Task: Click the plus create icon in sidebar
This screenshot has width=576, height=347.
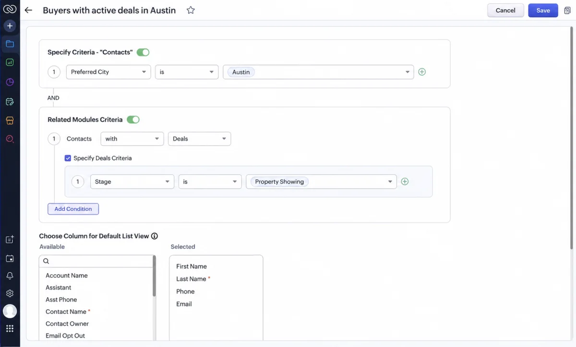Action: coord(10,26)
